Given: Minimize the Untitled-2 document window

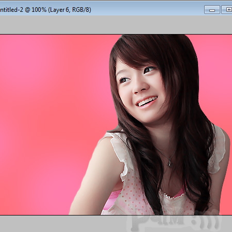Looking at the screenshot, I should (x=212, y=10).
